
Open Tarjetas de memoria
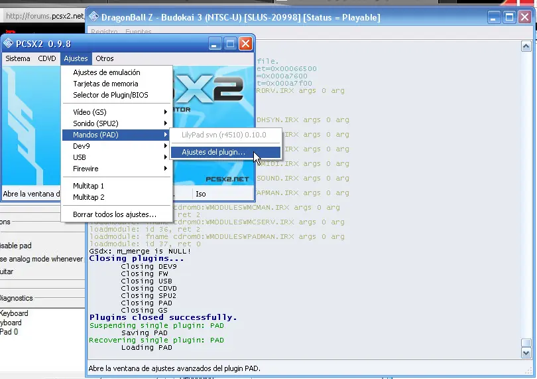[x=117, y=84]
